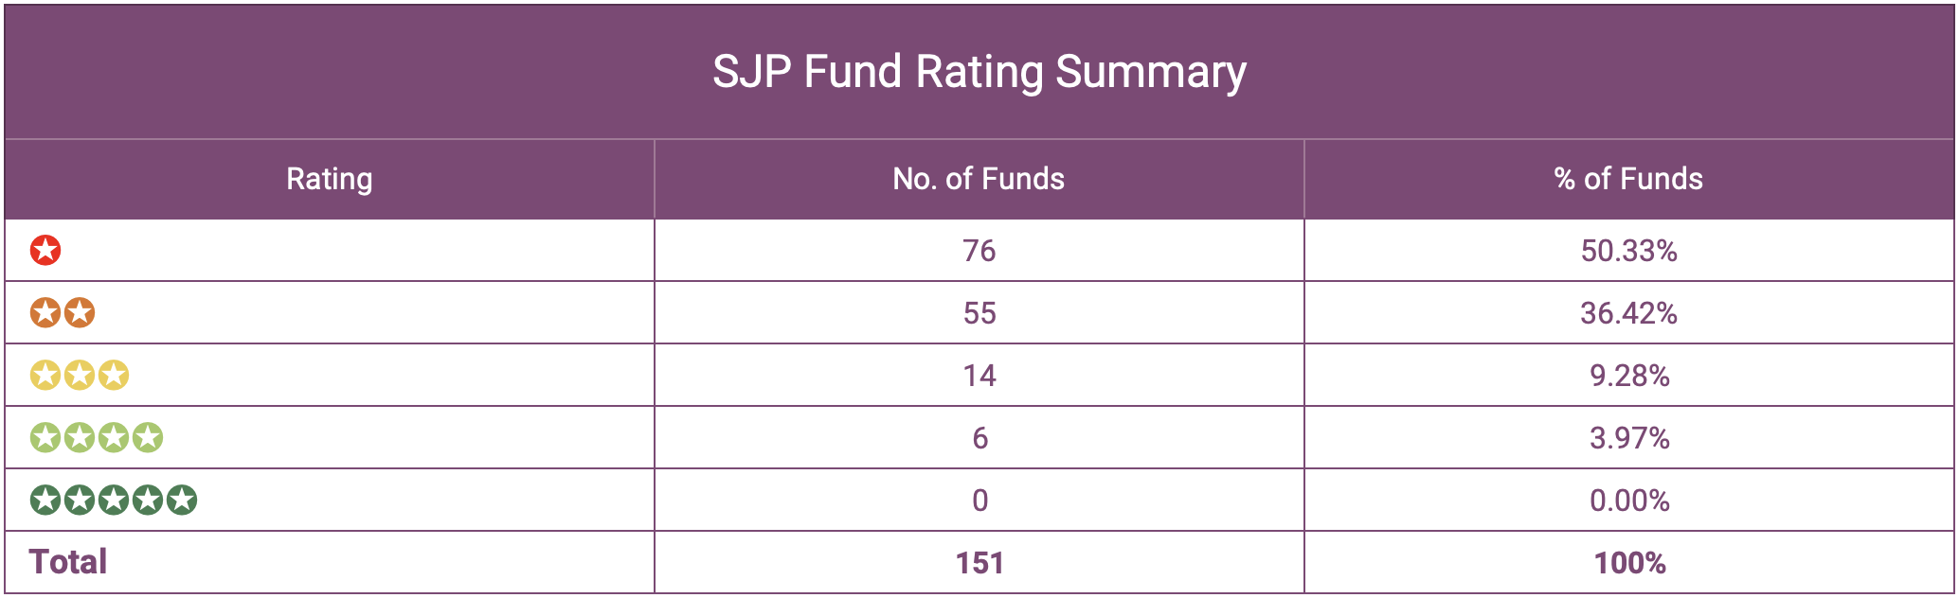This screenshot has height=598, width=1959.
Task: Click the middle star of the three-star row
Action: 80,376
